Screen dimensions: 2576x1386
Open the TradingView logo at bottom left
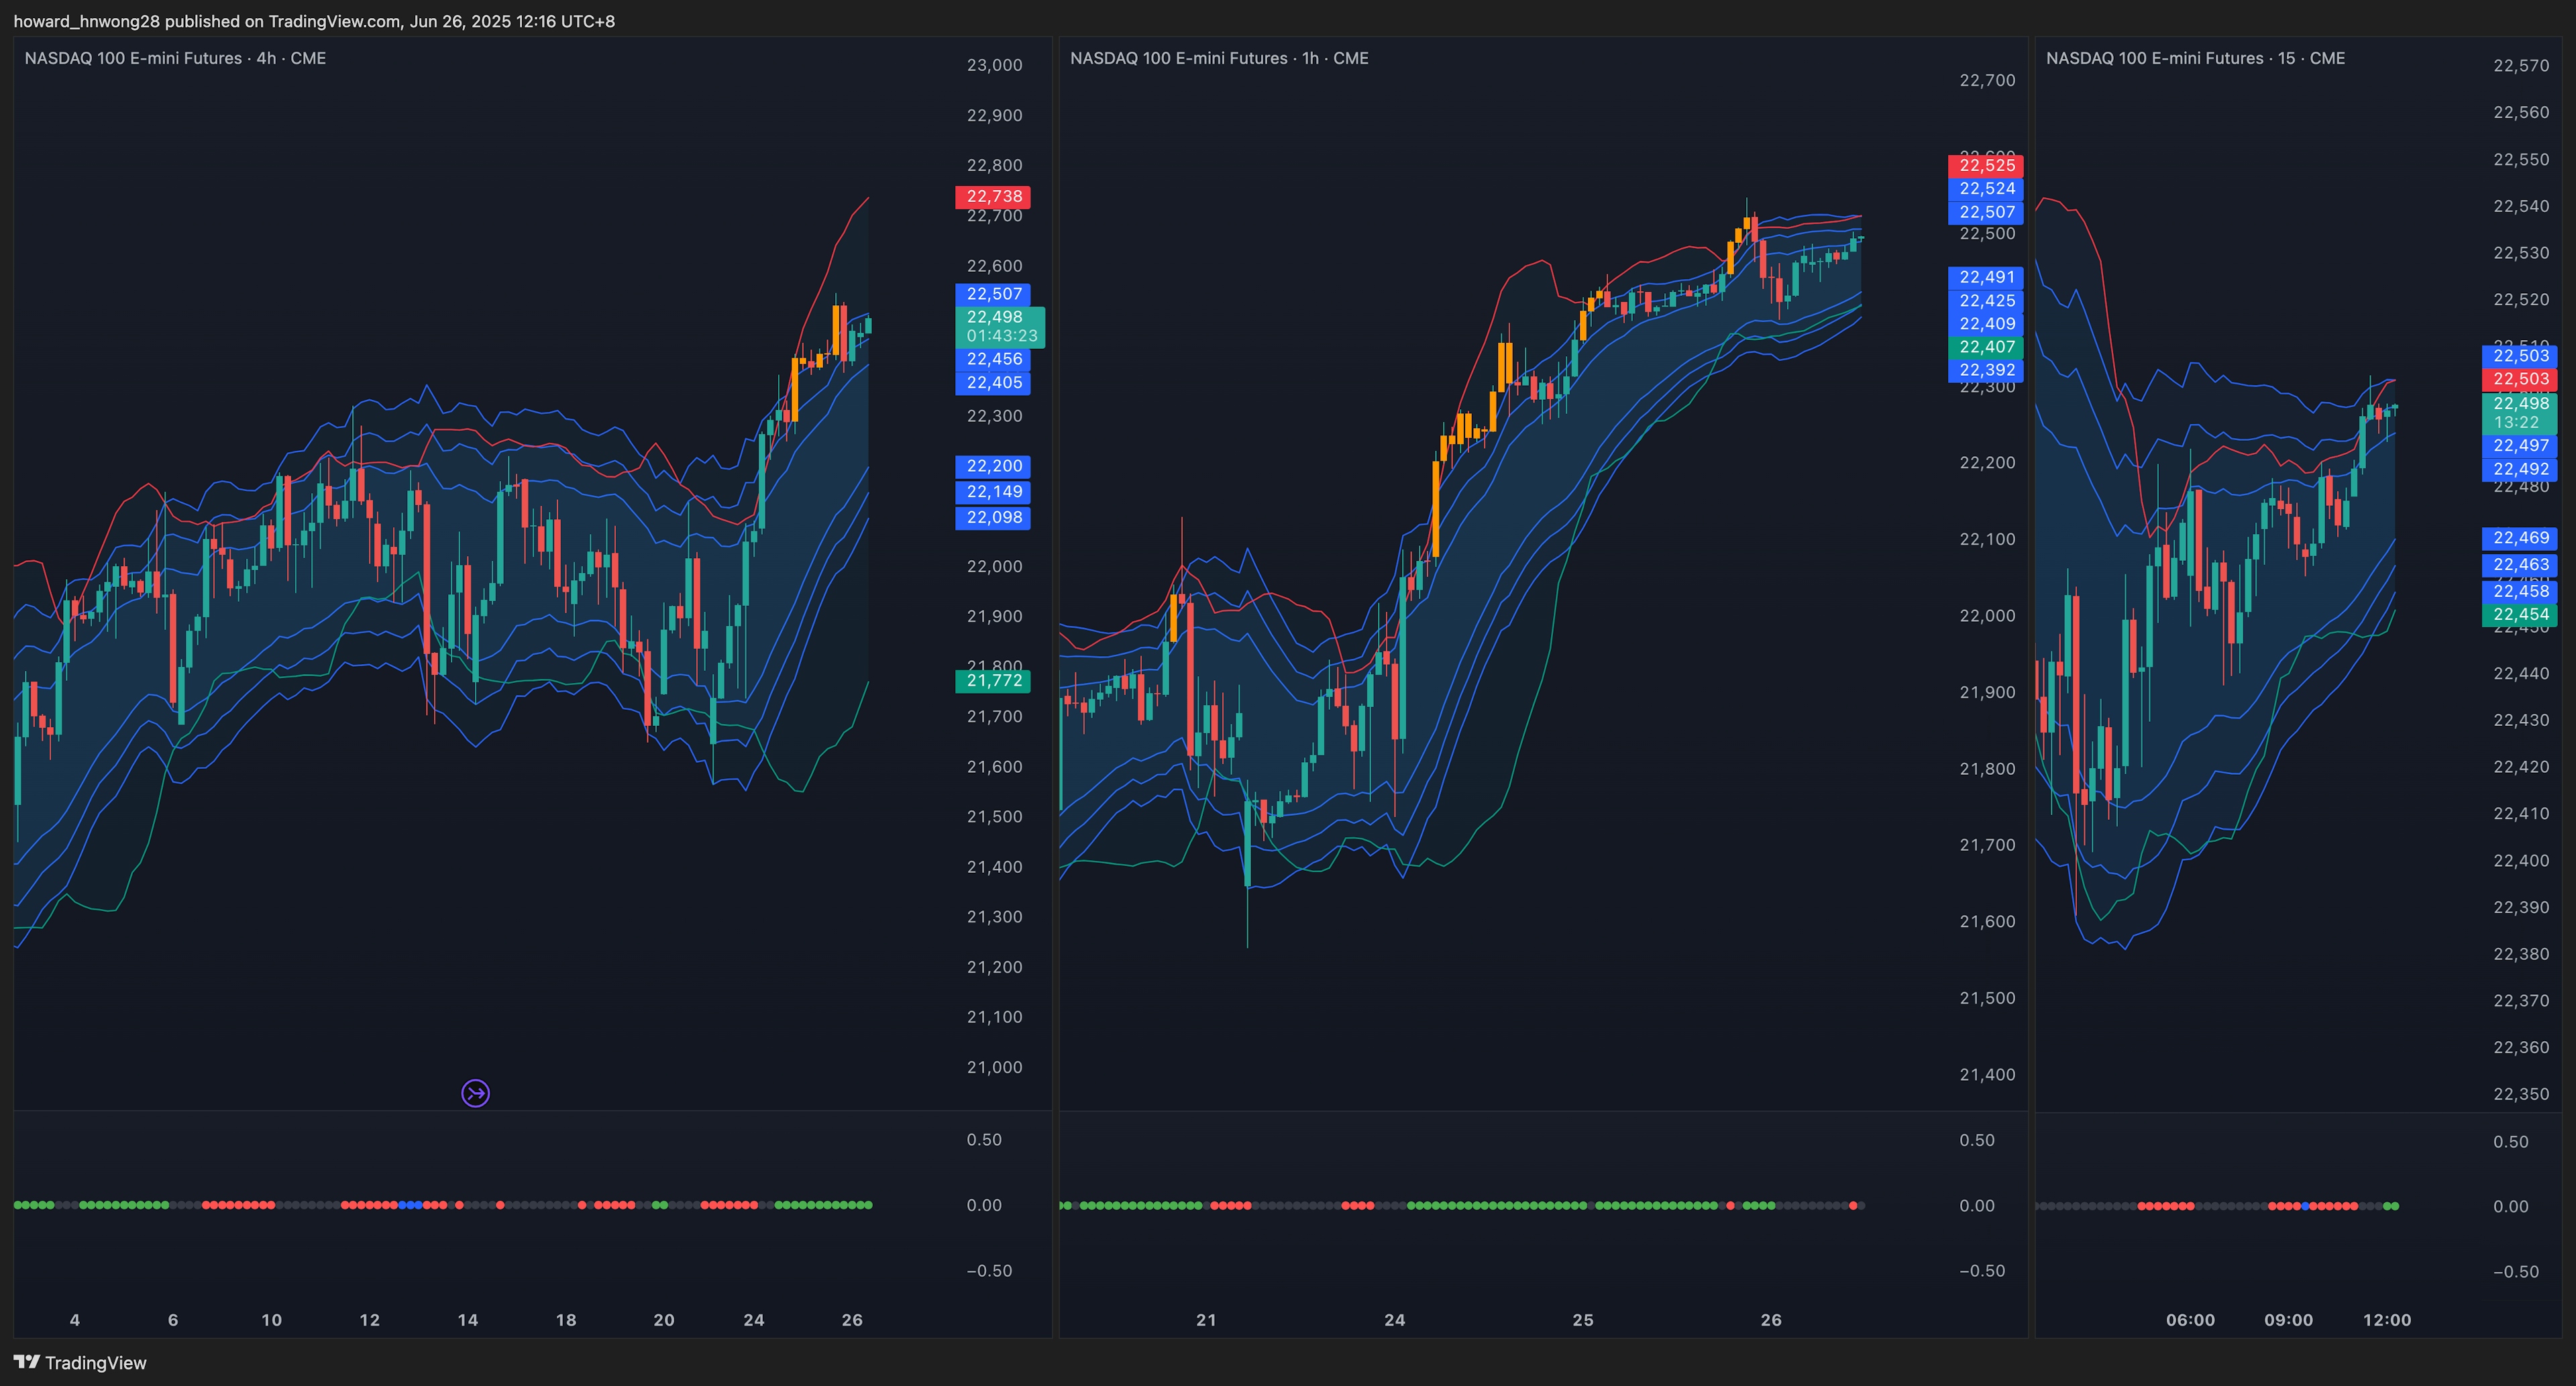coord(80,1362)
